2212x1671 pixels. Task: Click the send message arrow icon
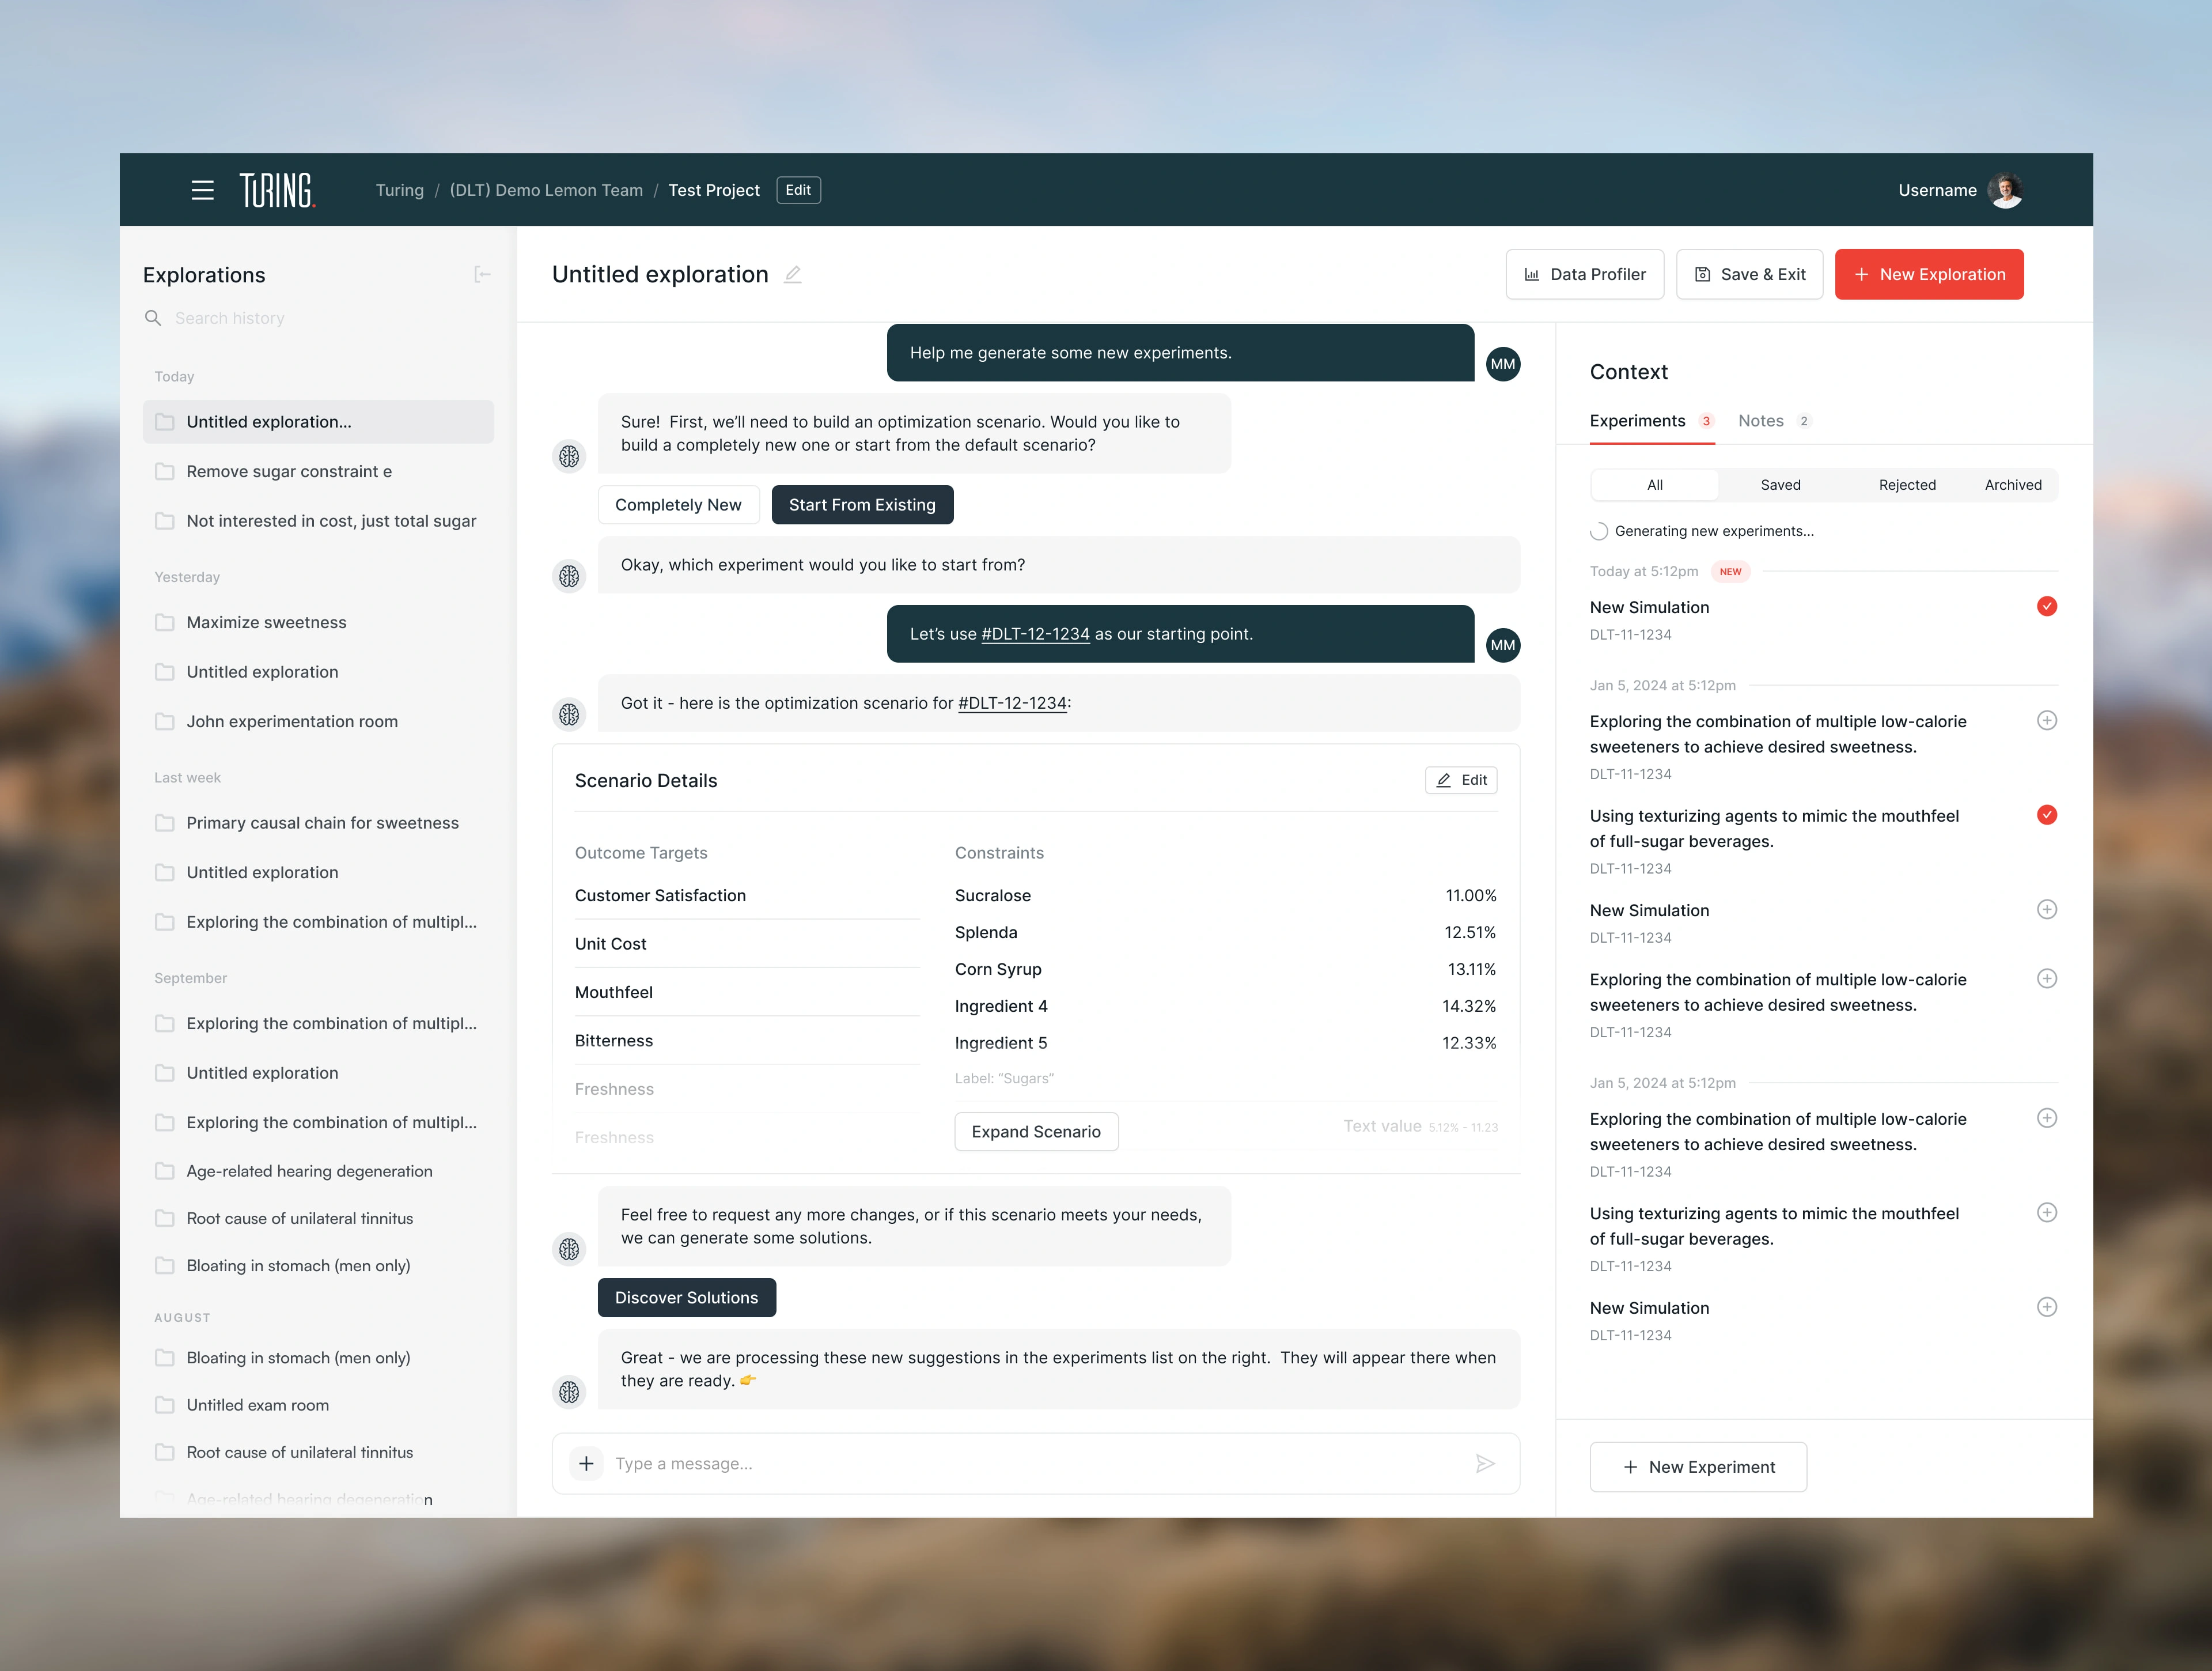click(x=1485, y=1463)
